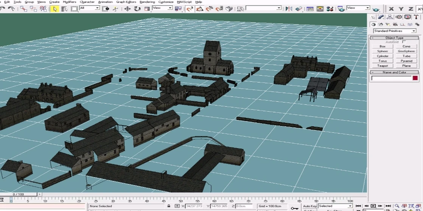Open the Mirror tool from the toolbar
Screen dimensions: 423x211
pyautogui.click(x=289, y=9)
